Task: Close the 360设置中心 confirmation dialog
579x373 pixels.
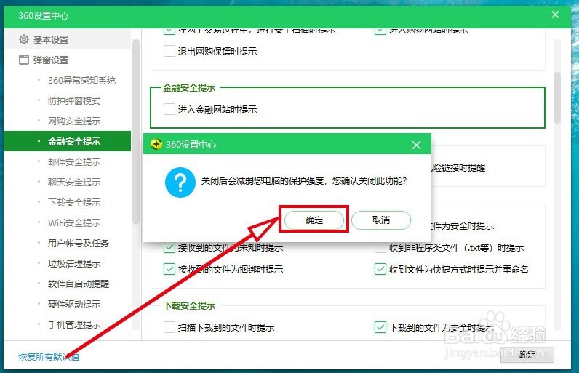Action: (x=416, y=145)
